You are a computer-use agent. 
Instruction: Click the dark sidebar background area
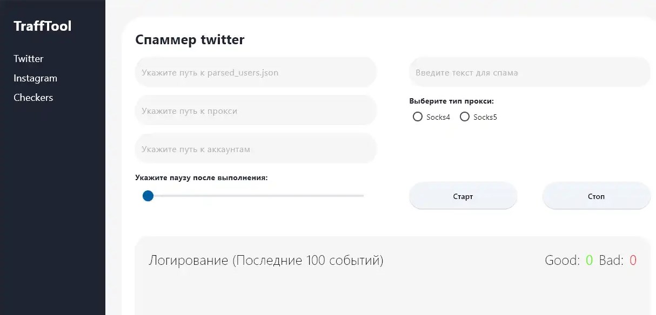click(52, 216)
